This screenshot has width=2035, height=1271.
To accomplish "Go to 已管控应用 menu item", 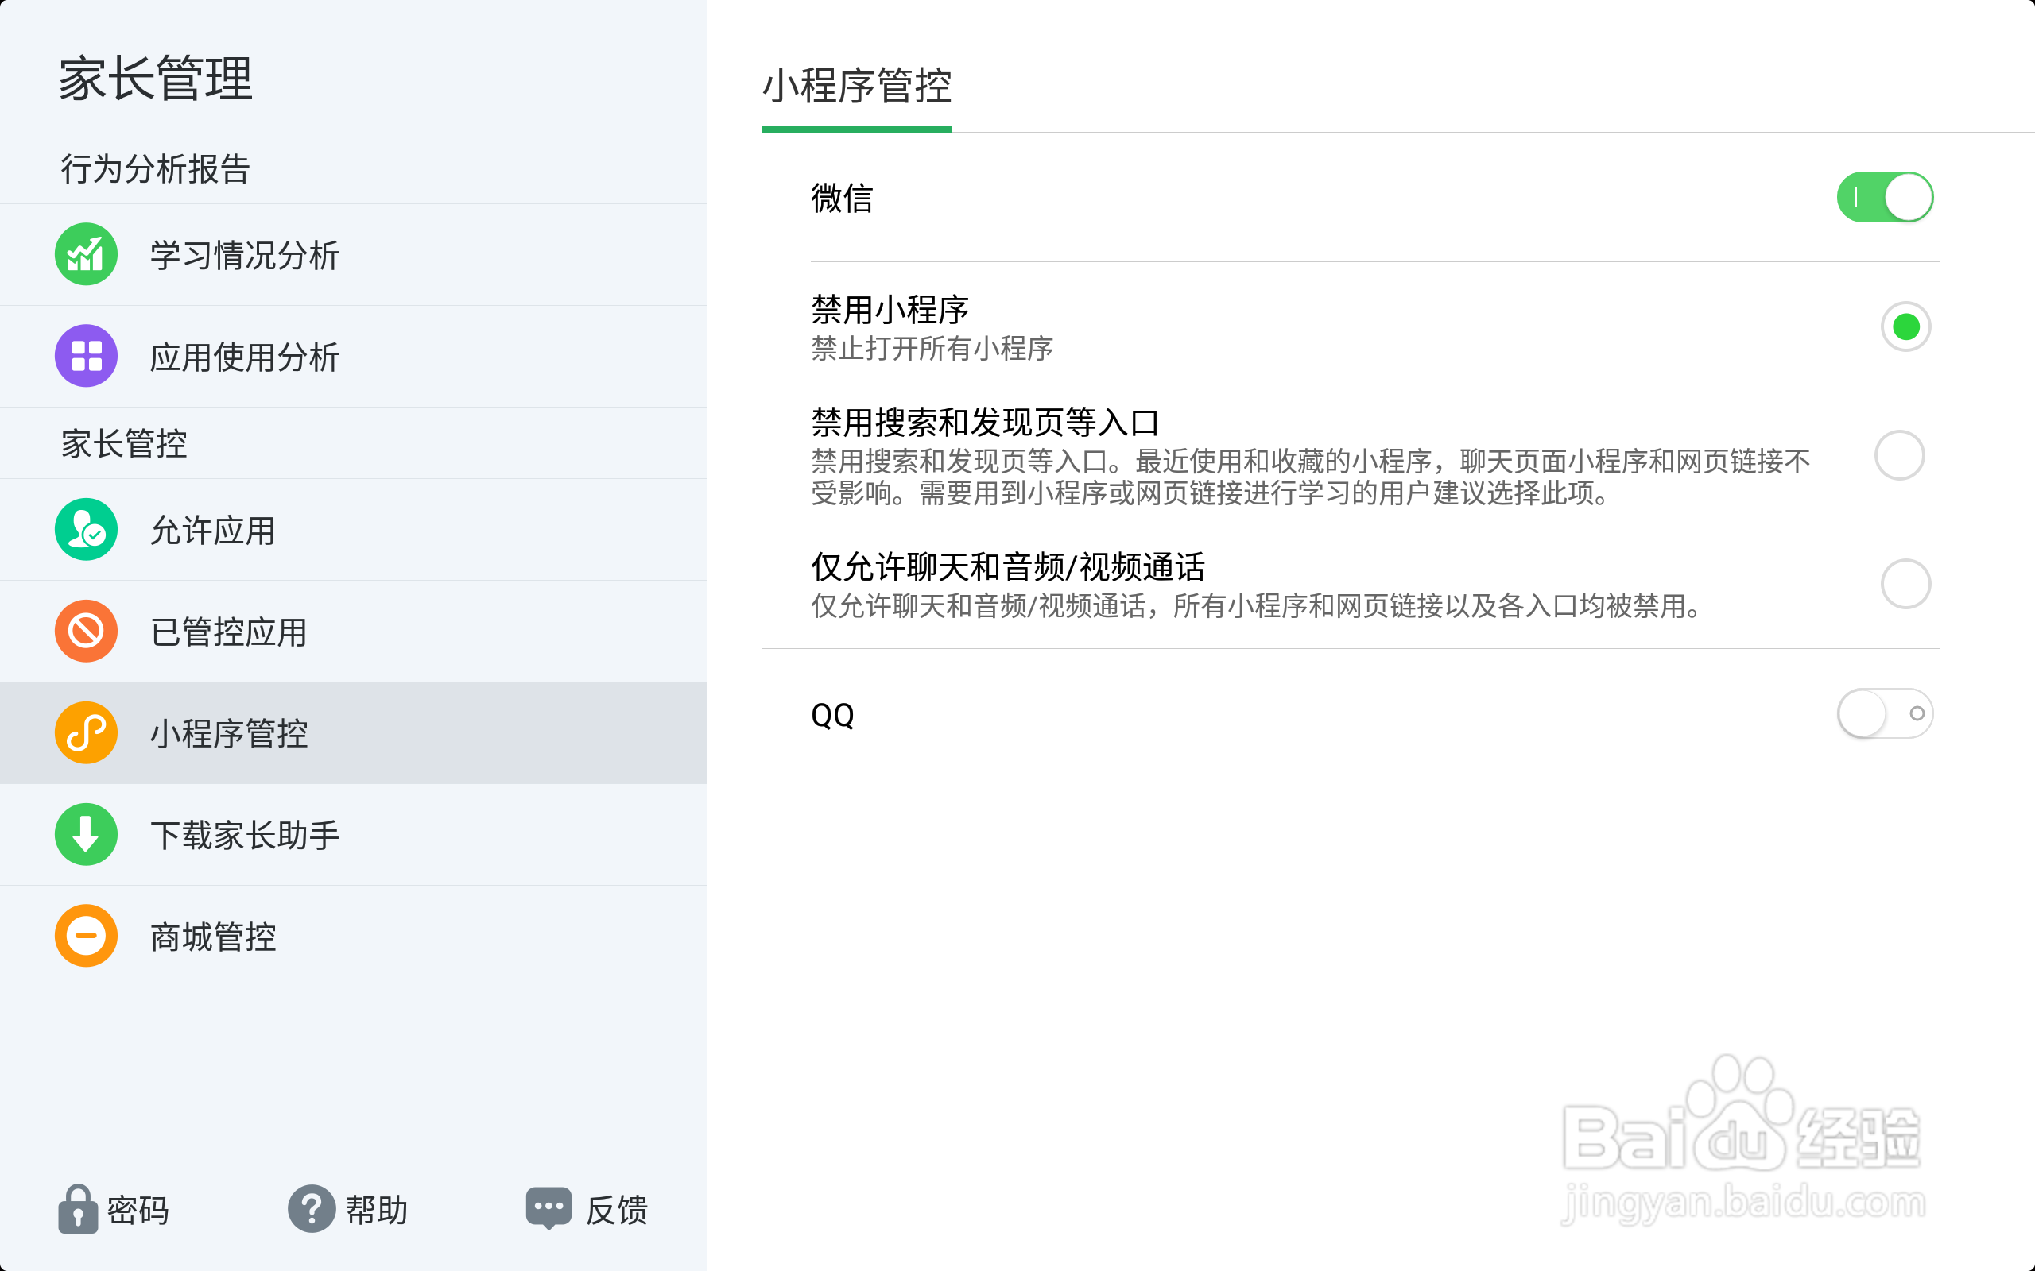I will coord(353,632).
